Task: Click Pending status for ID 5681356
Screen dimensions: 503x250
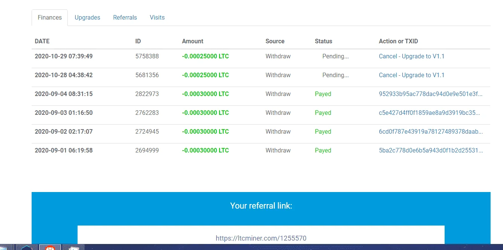Action: (335, 75)
